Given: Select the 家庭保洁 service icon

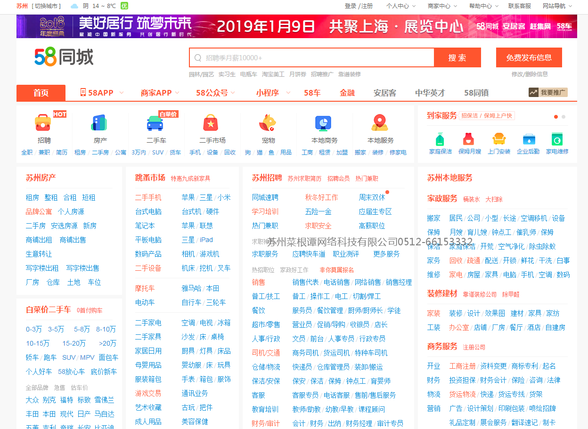Looking at the screenshot, I should click(440, 139).
